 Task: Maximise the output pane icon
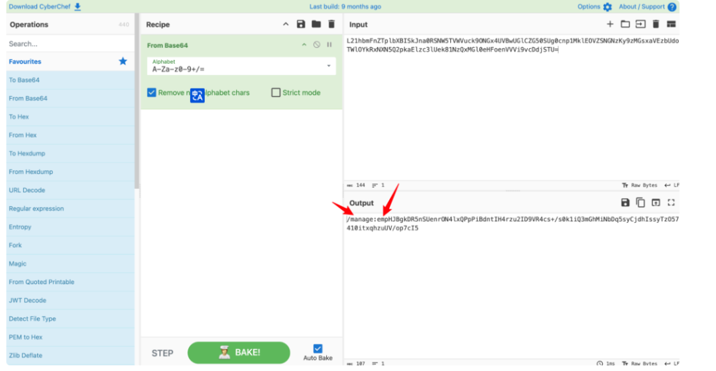[x=671, y=203]
